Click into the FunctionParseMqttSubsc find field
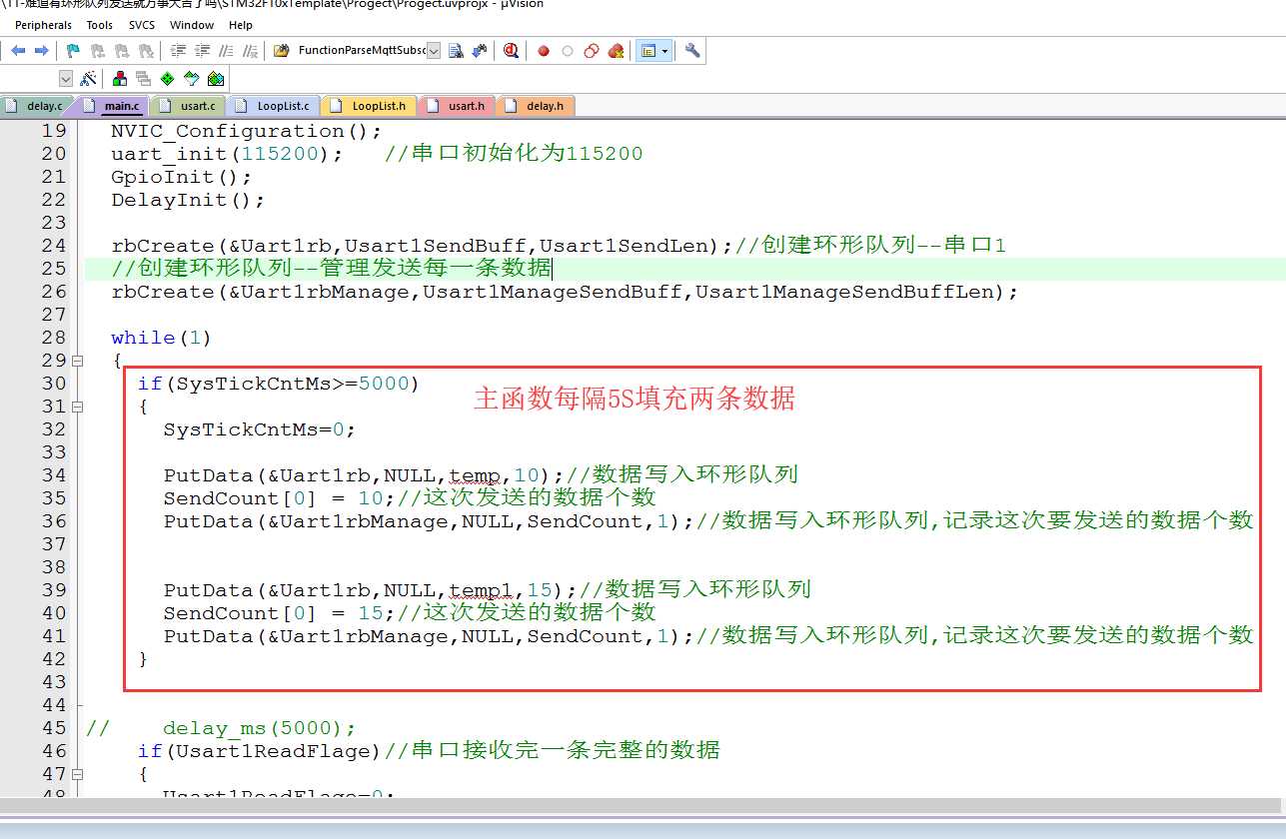The width and height of the screenshot is (1286, 839). point(360,51)
